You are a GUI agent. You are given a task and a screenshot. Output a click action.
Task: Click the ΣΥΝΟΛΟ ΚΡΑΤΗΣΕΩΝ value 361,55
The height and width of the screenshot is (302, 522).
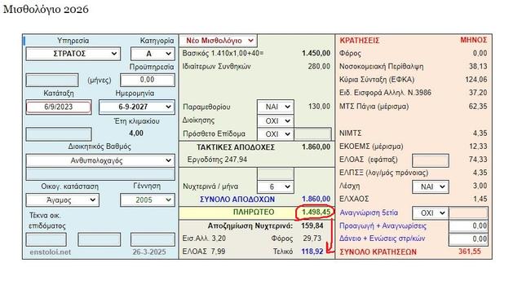coord(470,252)
